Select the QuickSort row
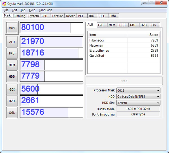This screenshot has height=153, width=169. click(x=124, y=56)
